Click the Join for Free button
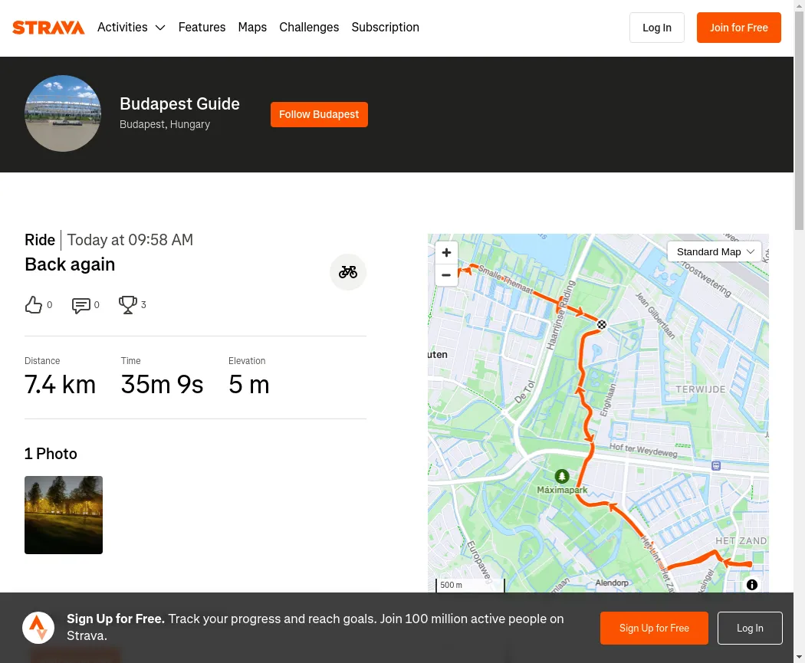805x663 pixels. (739, 28)
